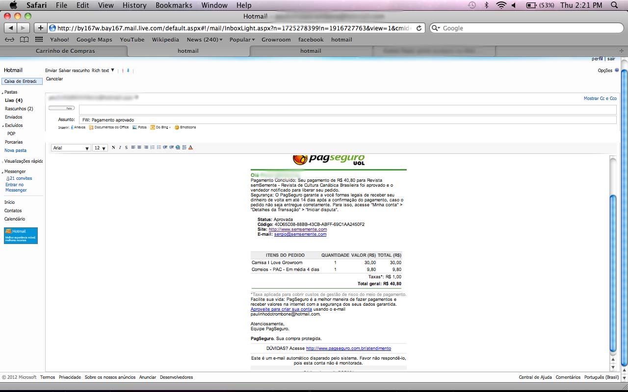628x392 pixels.
Task: Collapse the Pastas folder section
Action: pyautogui.click(x=2, y=93)
